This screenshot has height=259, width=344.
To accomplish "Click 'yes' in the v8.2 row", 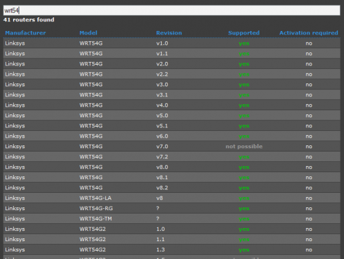I will point(244,188).
